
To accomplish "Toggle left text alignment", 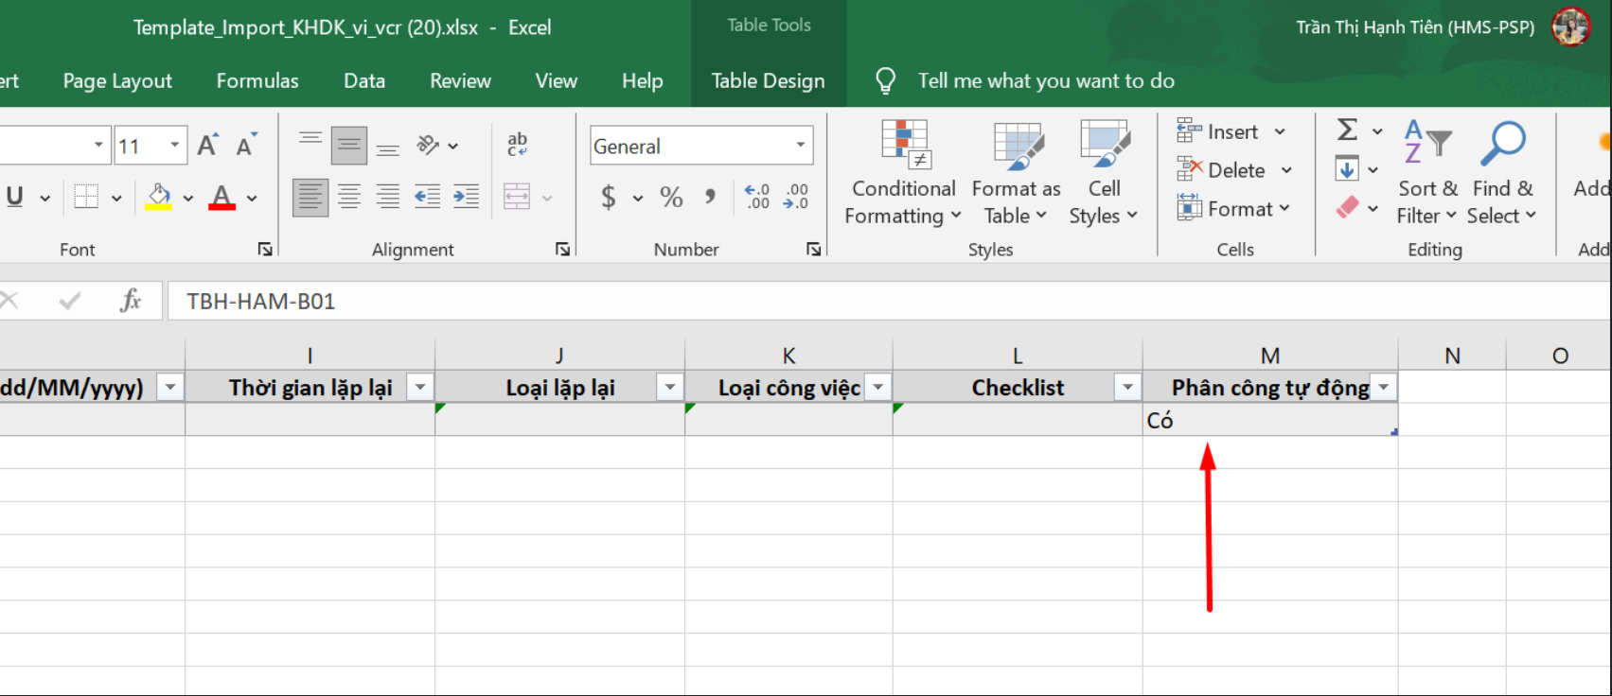I will click(310, 197).
